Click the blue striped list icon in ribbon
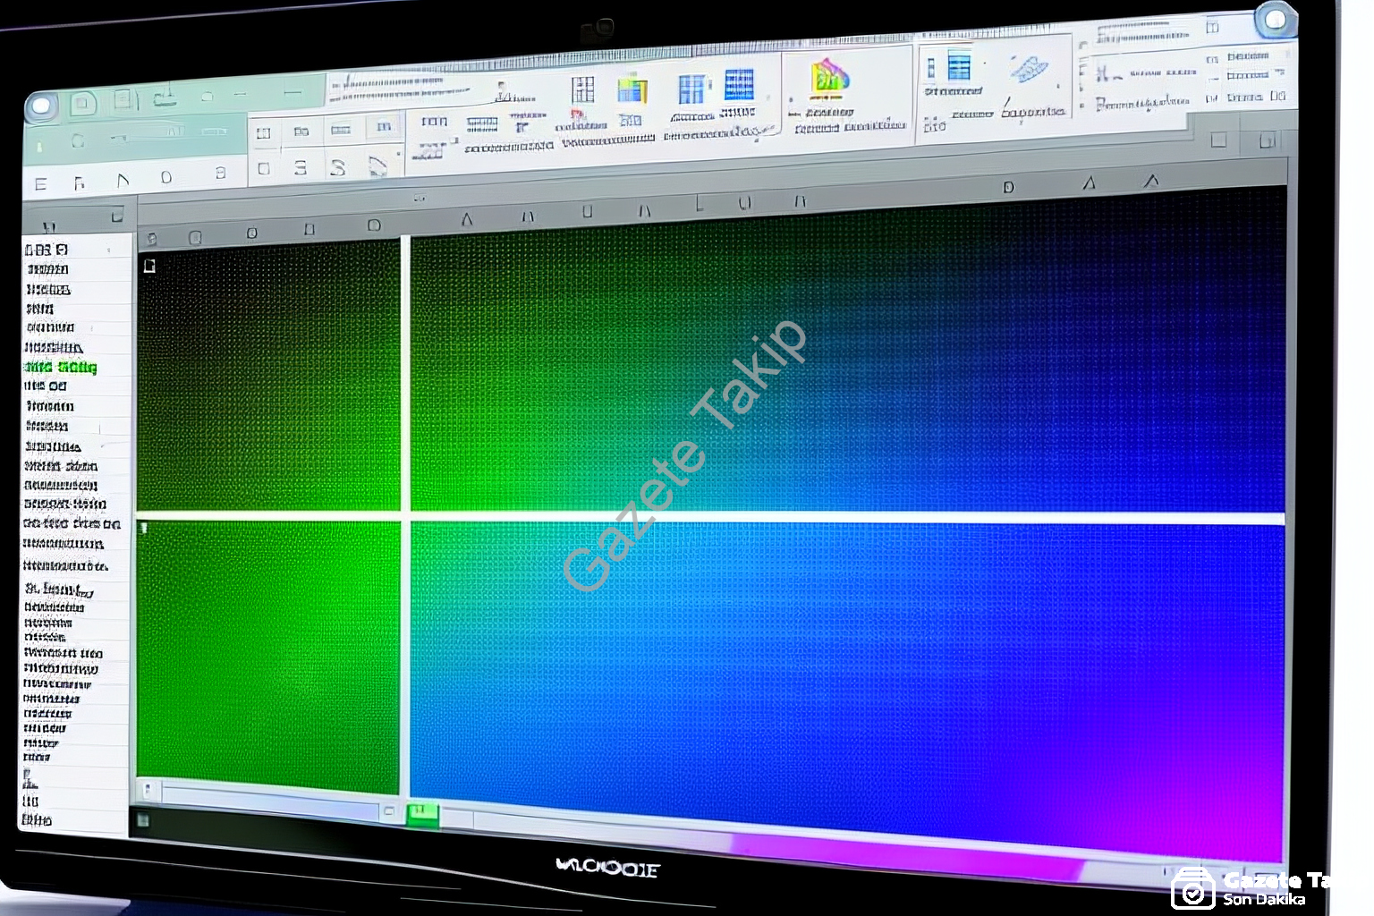Screen dimensions: 1374x916 coord(959,67)
